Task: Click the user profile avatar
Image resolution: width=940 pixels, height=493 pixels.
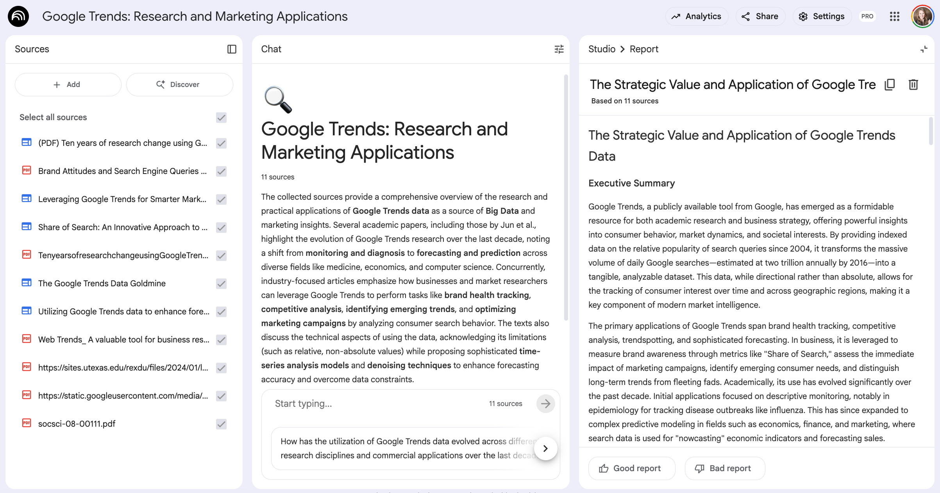Action: (922, 16)
